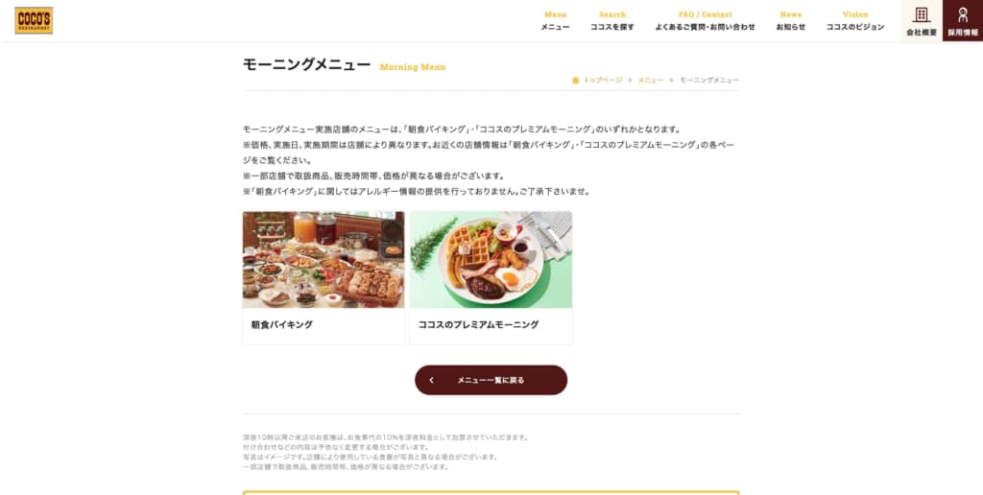Click the モーニングメニュー breadcrumb current page
The height and width of the screenshot is (495, 983).
[x=709, y=81]
